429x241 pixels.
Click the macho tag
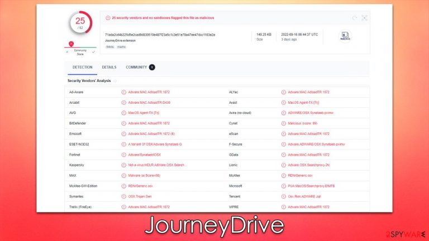(121, 47)
